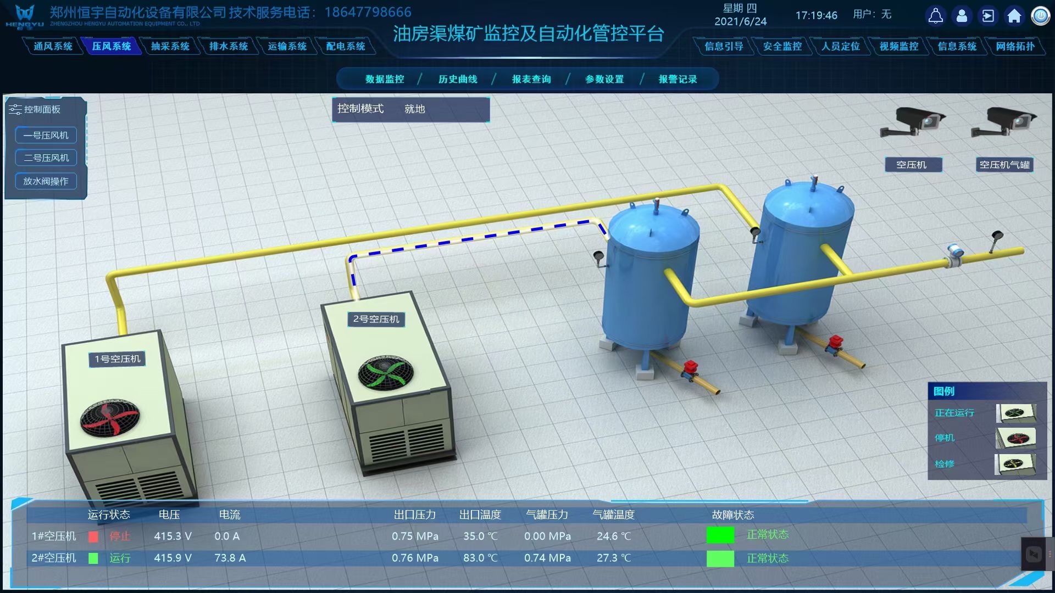Click the control panel sliders icon
Screen dimensions: 1055x593
(15, 109)
